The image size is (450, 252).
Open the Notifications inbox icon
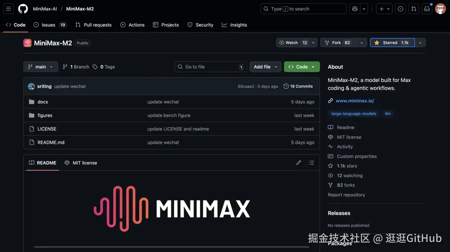427,9
